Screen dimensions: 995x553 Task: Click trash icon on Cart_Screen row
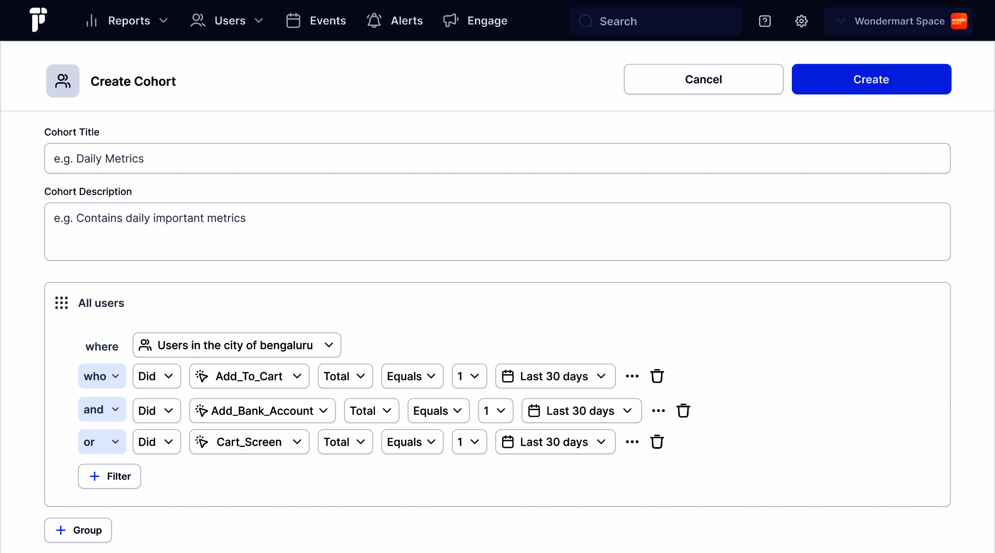point(657,442)
